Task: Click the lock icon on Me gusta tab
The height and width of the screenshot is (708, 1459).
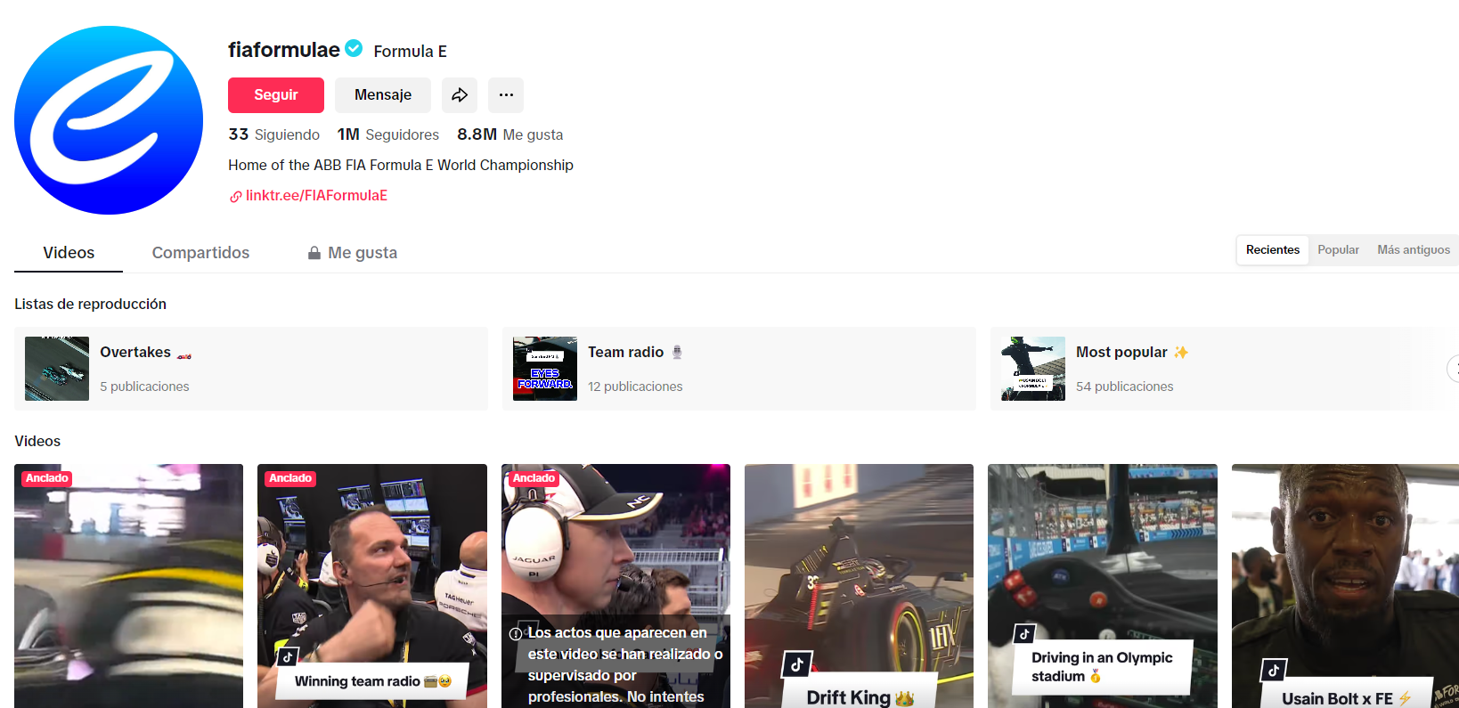Action: [314, 253]
